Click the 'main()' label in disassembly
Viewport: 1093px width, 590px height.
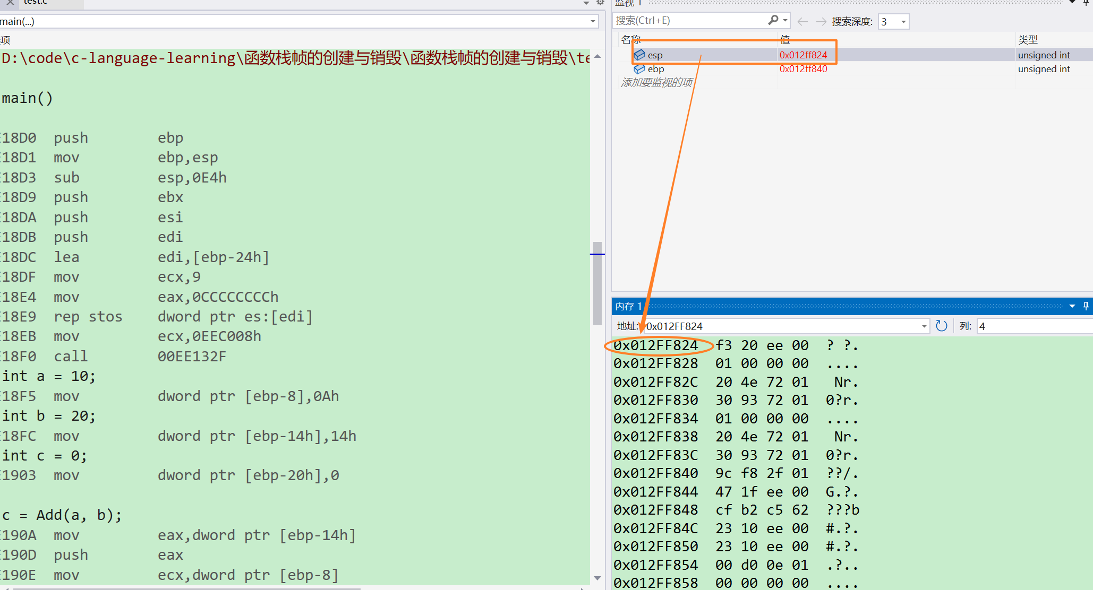27,98
